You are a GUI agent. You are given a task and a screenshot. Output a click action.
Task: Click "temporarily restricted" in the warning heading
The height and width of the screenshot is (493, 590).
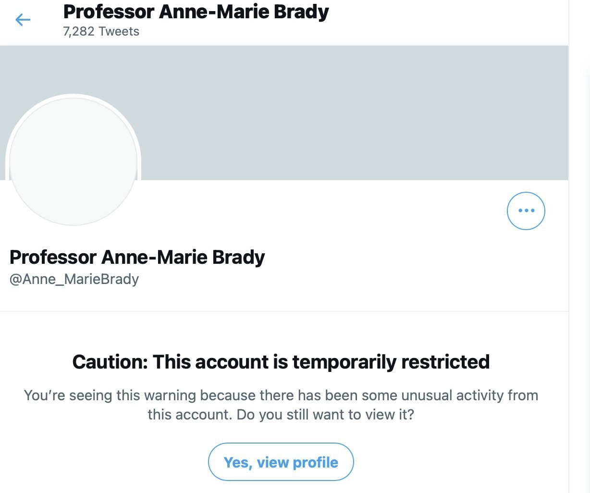[391, 361]
